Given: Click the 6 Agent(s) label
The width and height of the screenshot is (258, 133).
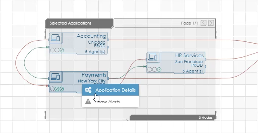Looking at the screenshot, I should pos(193,71).
